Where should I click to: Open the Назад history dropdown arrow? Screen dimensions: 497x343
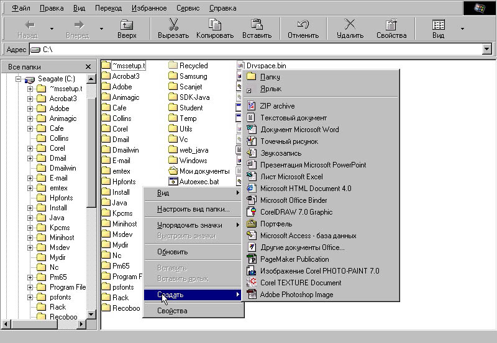[52, 29]
